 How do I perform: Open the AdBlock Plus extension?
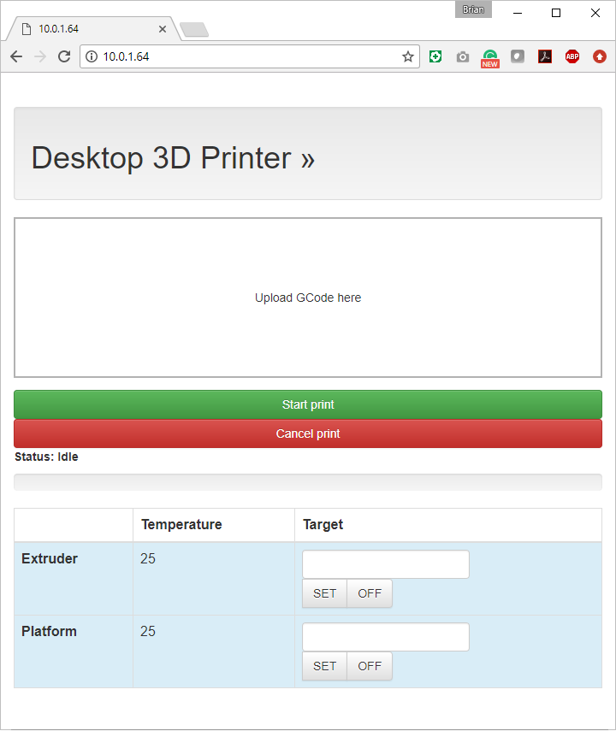[x=572, y=56]
